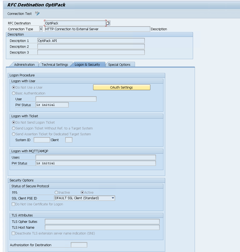Screen dimensions: 240x252
Task: Go to the Special Options tab
Action: coord(119,64)
